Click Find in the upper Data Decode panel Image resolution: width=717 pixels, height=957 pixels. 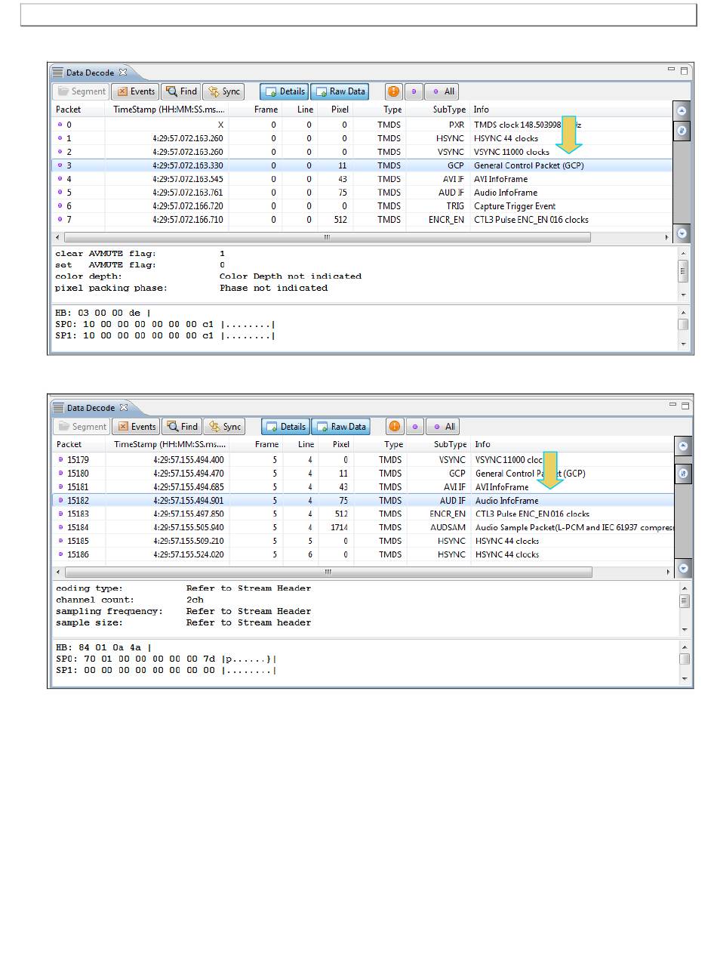pyautogui.click(x=181, y=91)
